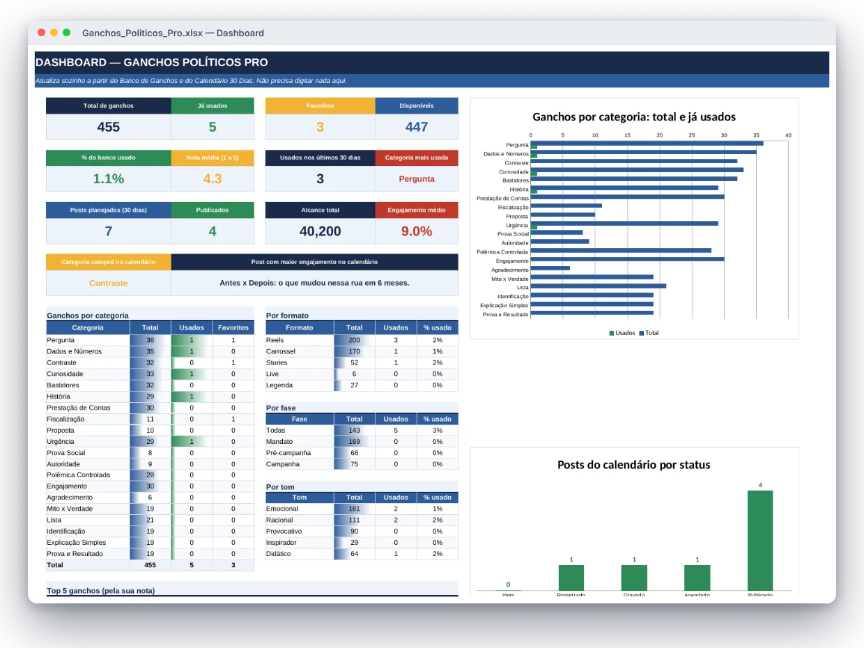Screen dimensions: 864x648
Task: Close the Ganchos_Politicos_Pro.xlsx window
Action: [x=42, y=33]
